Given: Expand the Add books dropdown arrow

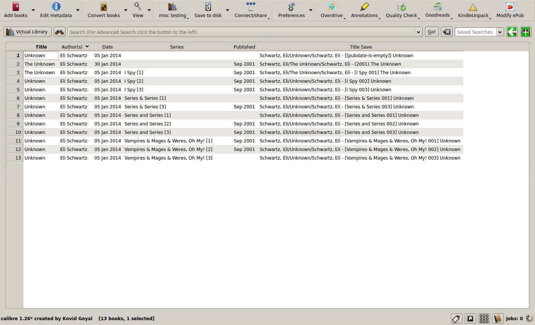Looking at the screenshot, I should 33,10.
